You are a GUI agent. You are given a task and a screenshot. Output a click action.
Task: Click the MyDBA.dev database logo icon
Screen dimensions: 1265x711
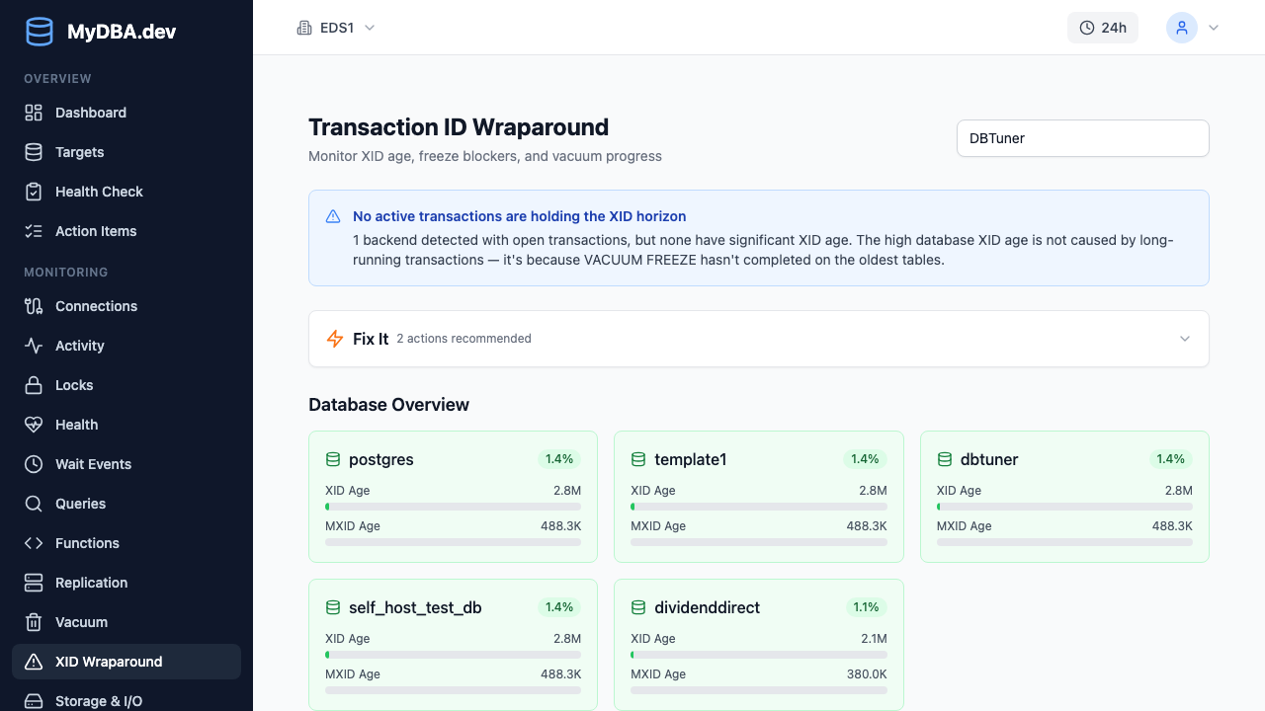(40, 32)
